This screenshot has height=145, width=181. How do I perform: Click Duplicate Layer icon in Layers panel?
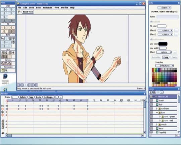(154, 92)
